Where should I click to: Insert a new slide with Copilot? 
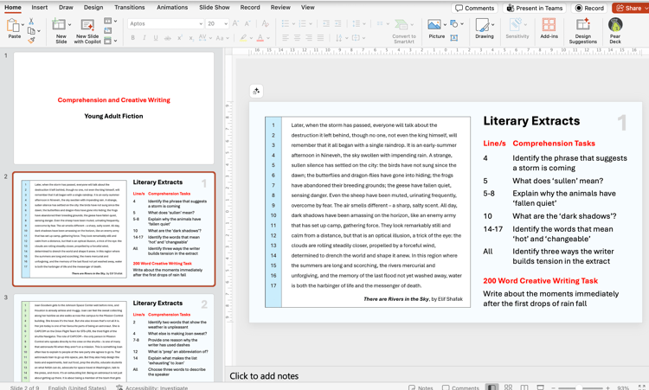(x=87, y=29)
